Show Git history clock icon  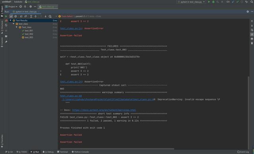click(x=242, y=2)
